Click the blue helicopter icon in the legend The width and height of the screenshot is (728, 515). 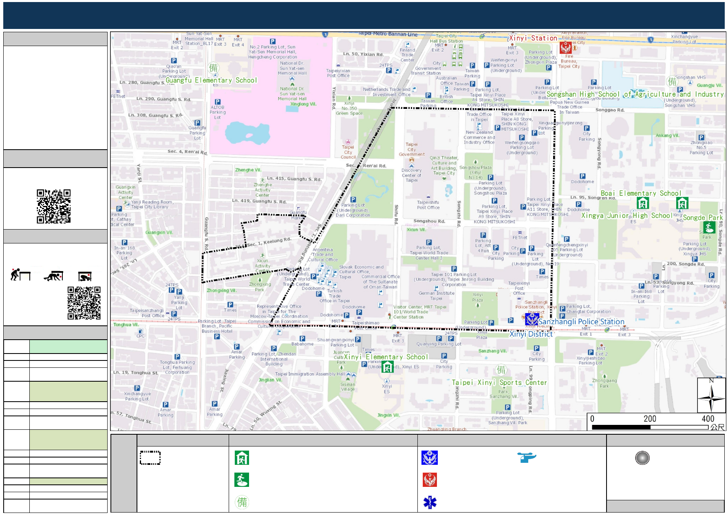point(527,457)
